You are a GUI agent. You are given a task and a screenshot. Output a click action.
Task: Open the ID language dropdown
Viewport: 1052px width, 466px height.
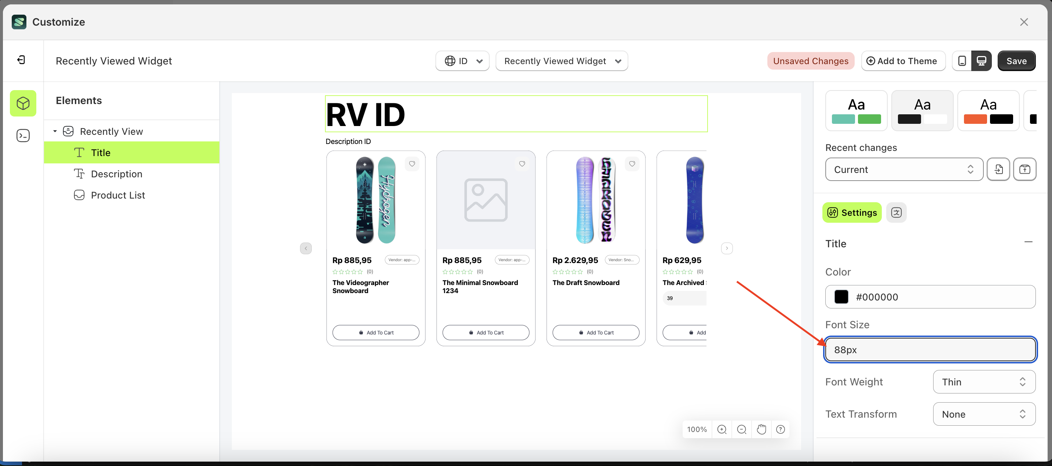[x=462, y=60]
